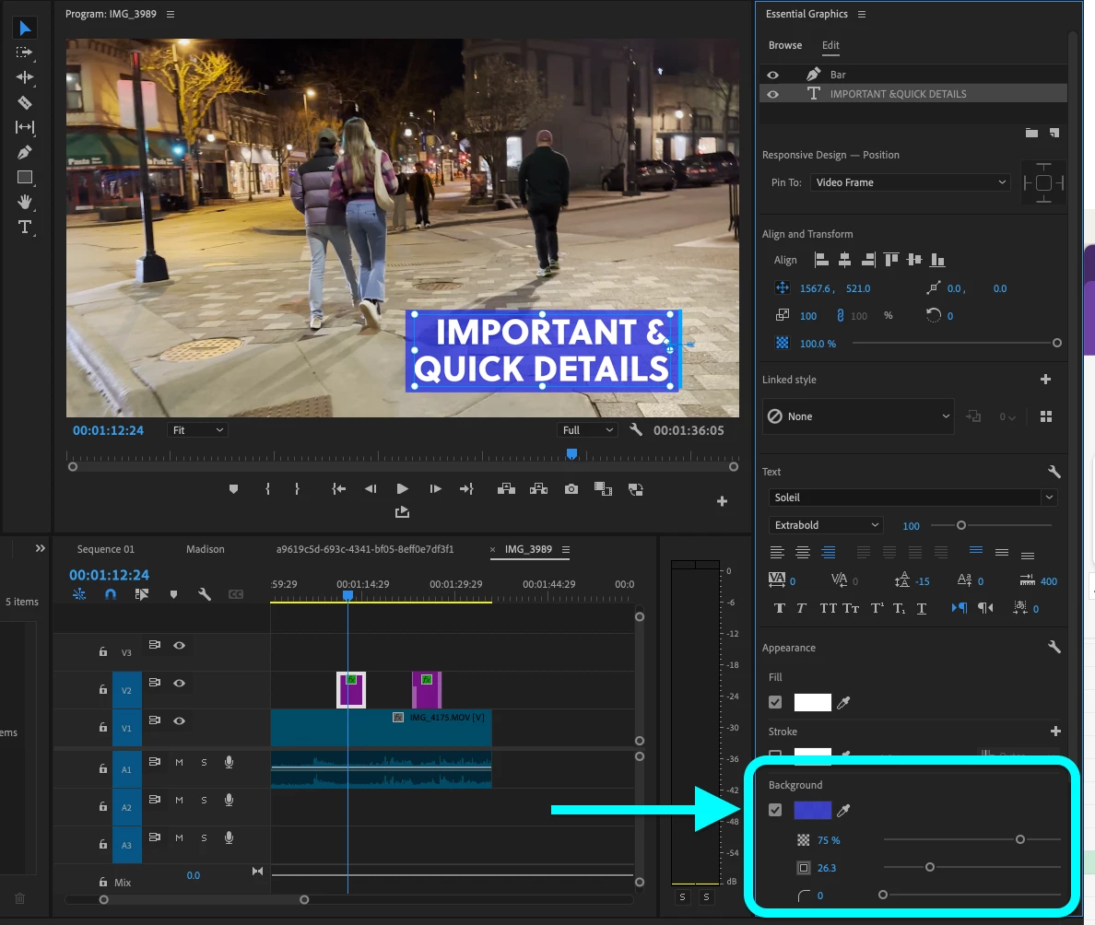Select the Type tool in toolbar
This screenshot has height=925, width=1095.
click(25, 227)
